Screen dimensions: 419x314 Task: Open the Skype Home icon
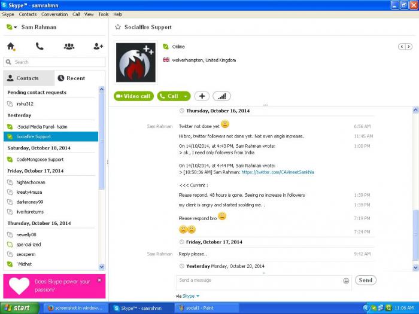(x=11, y=47)
